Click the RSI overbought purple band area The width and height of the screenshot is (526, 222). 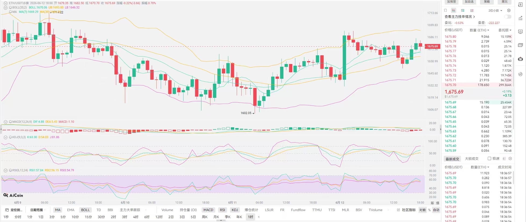pyautogui.click(x=213, y=184)
